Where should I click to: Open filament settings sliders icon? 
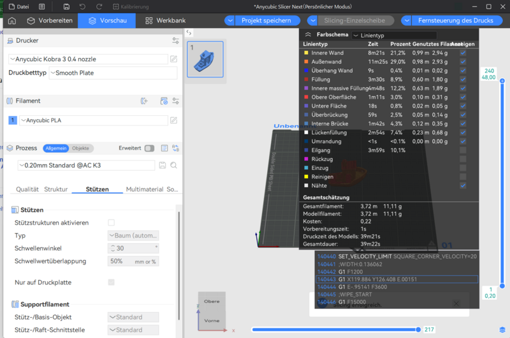176,101
